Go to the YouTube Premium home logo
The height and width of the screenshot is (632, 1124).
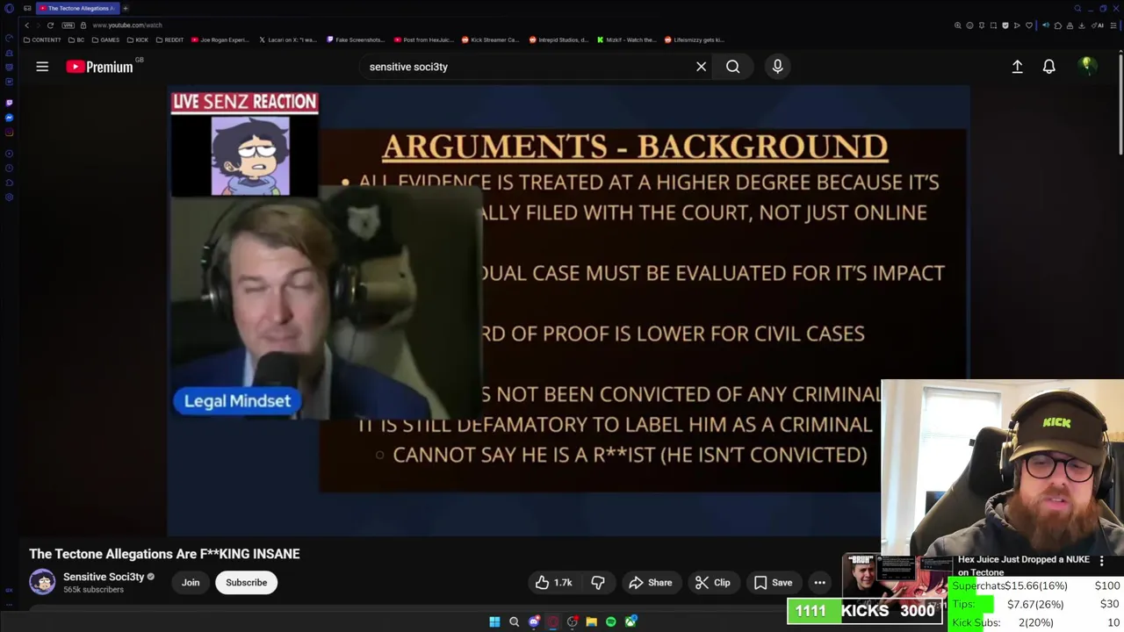(99, 67)
